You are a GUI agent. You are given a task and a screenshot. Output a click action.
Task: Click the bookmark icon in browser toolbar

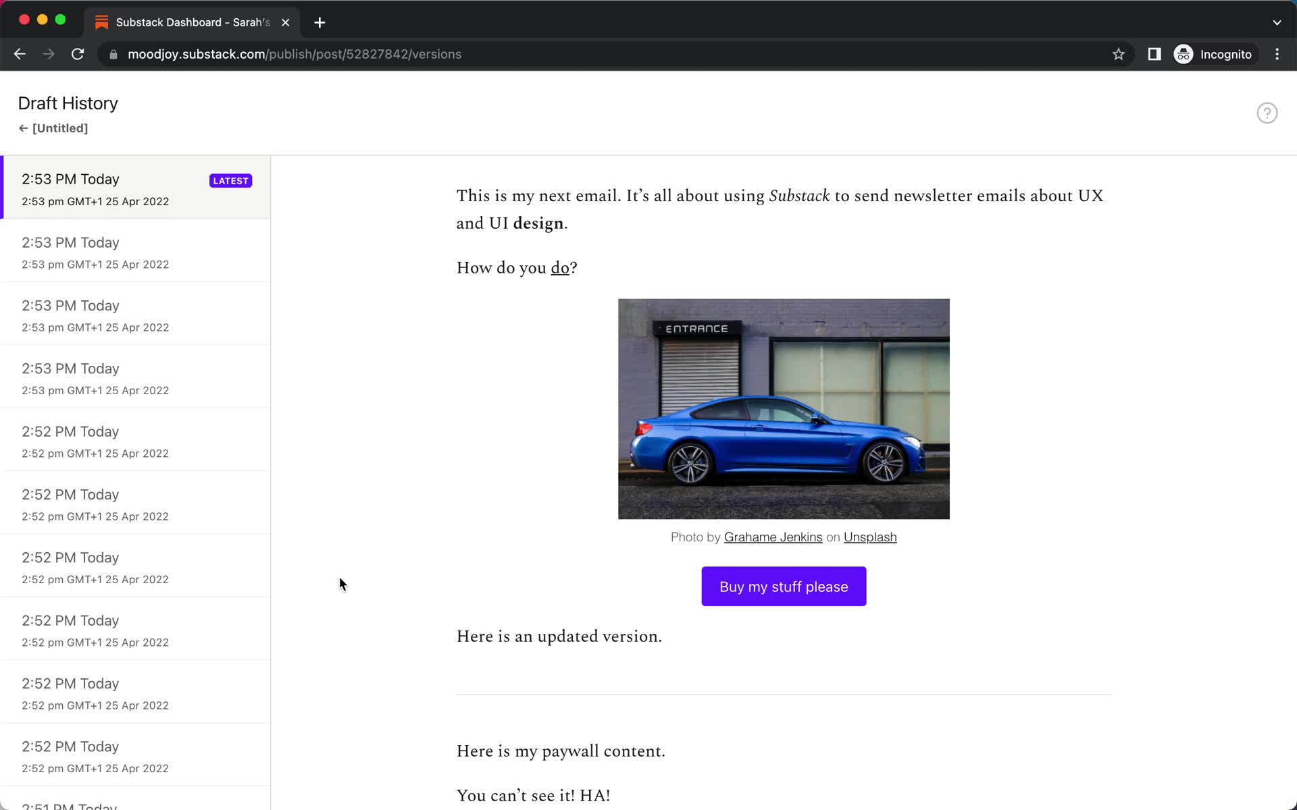pyautogui.click(x=1118, y=53)
